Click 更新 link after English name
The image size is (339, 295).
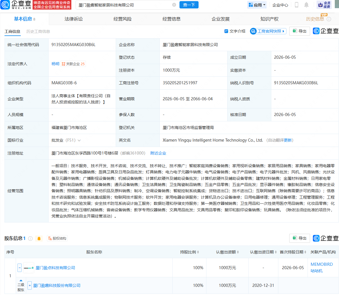288,140
